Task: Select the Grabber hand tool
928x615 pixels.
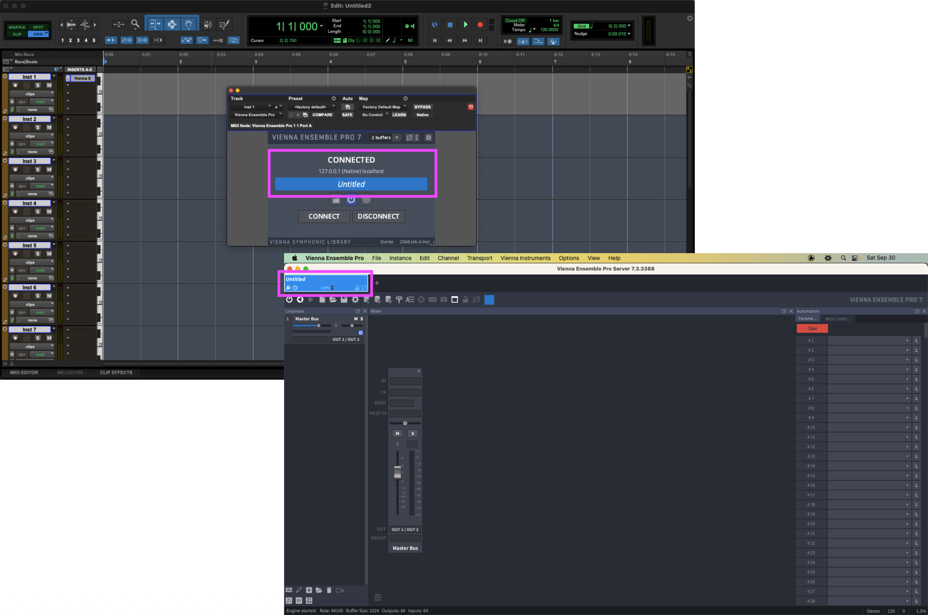Action: pyautogui.click(x=189, y=24)
